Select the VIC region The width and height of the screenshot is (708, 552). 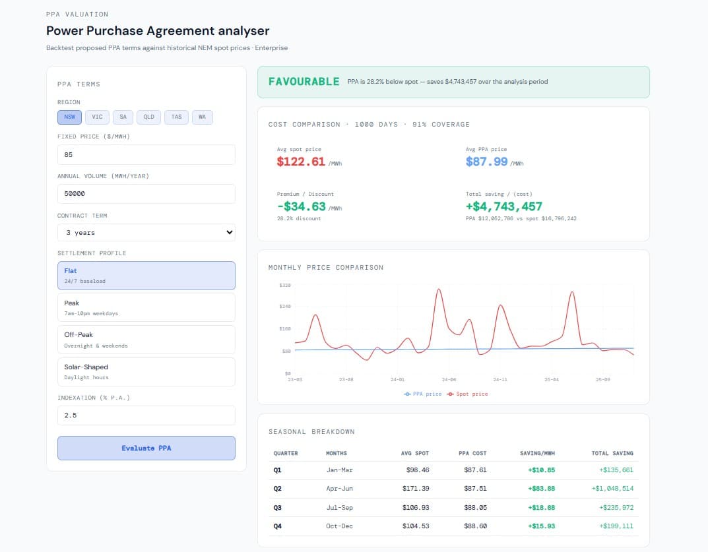tap(97, 117)
